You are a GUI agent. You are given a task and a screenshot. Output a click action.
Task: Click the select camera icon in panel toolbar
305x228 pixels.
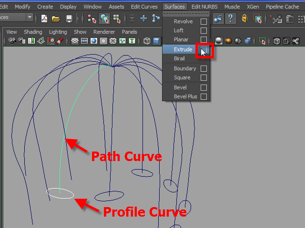pos(12,41)
